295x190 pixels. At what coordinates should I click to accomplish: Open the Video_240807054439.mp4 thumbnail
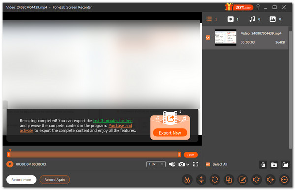pos(226,37)
